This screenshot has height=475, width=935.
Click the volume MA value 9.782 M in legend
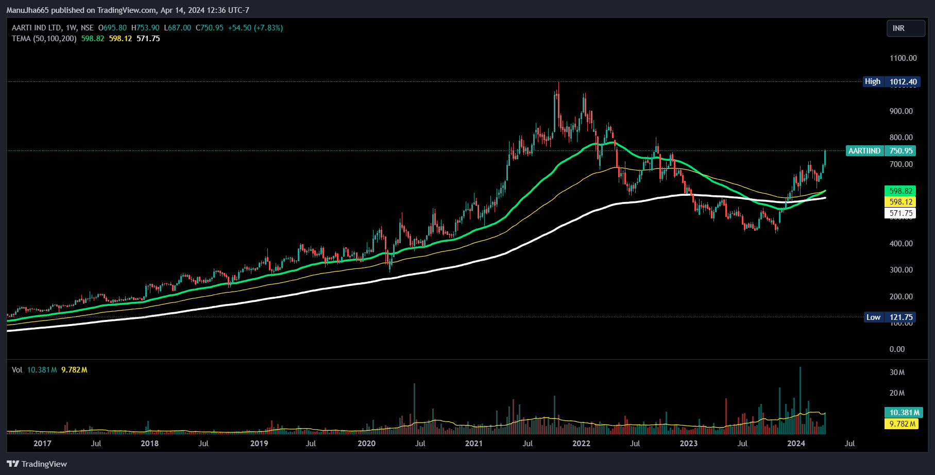click(x=74, y=370)
